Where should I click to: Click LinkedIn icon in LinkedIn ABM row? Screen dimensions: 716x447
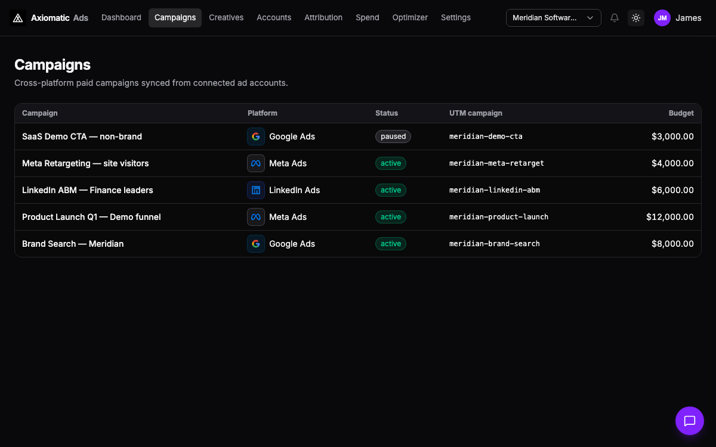coord(256,190)
